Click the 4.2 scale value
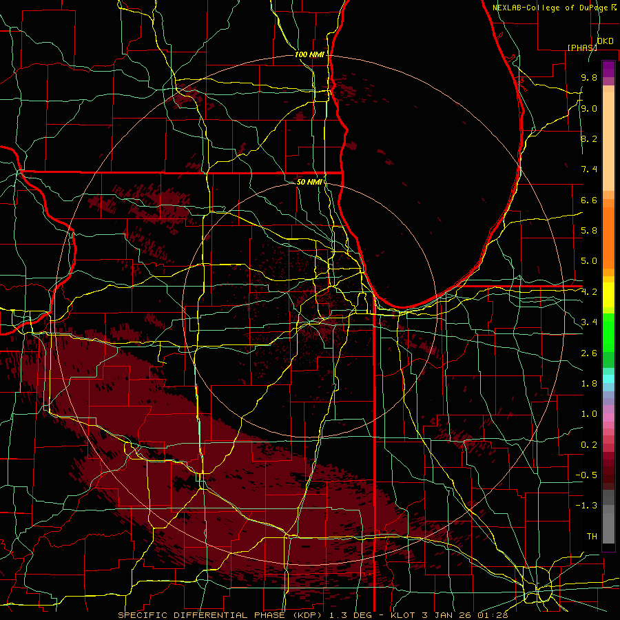 (x=589, y=292)
